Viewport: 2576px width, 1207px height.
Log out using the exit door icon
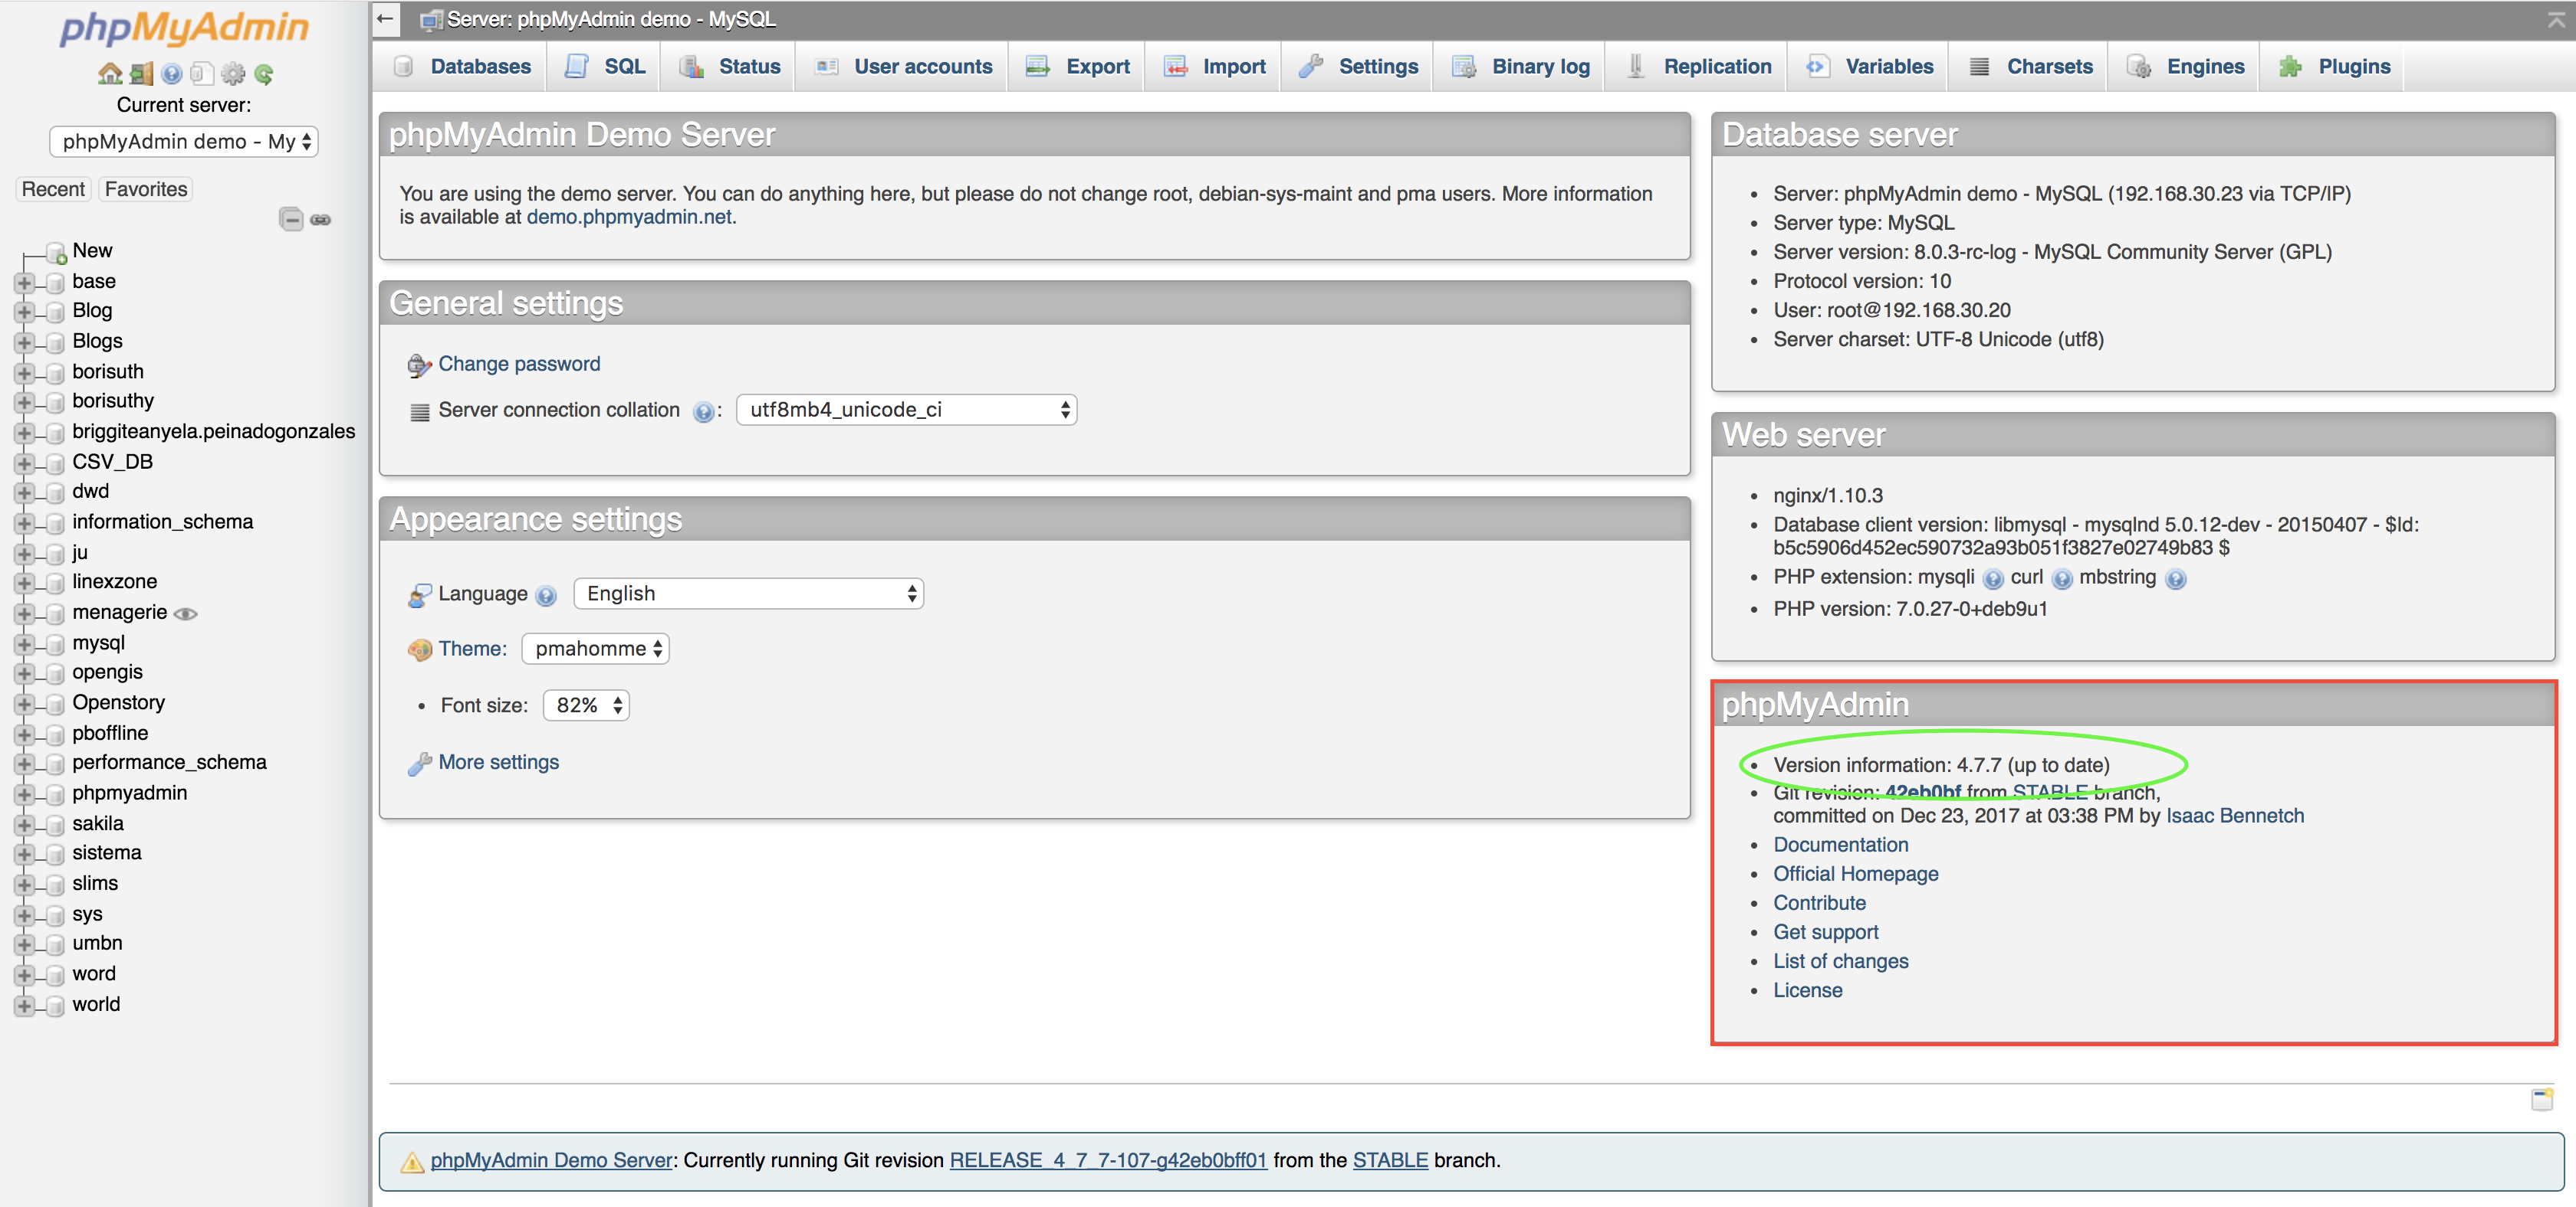[x=140, y=73]
